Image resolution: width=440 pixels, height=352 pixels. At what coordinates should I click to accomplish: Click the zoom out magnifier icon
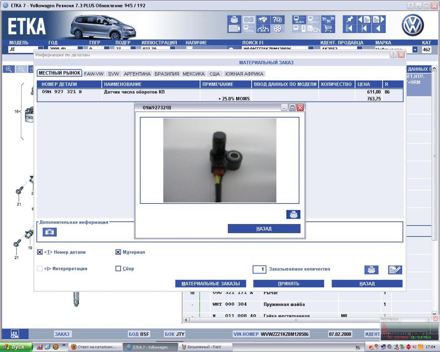[22, 69]
